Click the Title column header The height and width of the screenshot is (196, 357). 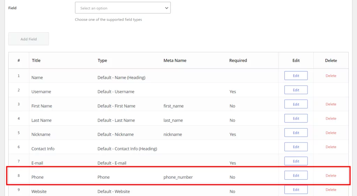point(36,60)
